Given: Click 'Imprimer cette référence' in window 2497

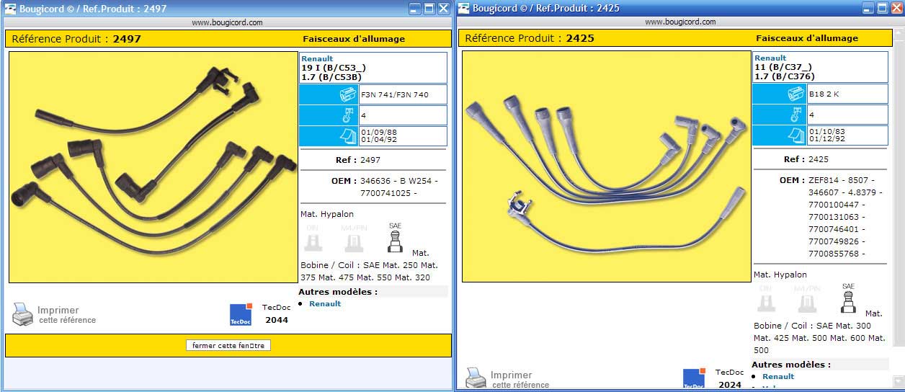Looking at the screenshot, I should (67, 315).
